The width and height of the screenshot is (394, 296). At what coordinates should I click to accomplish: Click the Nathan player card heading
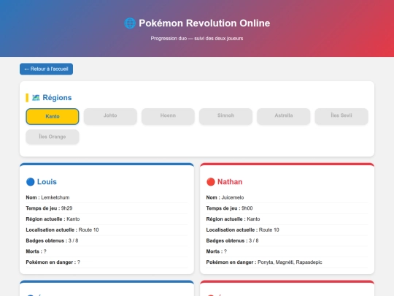point(230,182)
